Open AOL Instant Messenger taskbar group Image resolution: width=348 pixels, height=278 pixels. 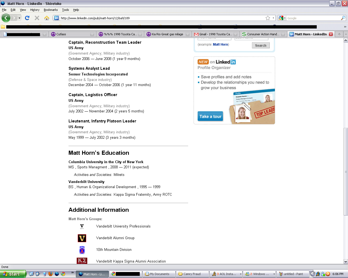tap(226, 274)
